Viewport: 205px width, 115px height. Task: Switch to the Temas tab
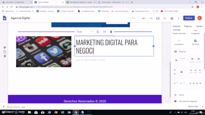(199, 26)
